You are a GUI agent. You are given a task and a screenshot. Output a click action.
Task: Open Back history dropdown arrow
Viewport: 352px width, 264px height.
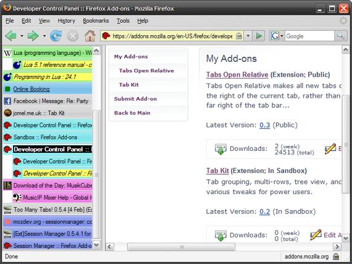point(22,36)
